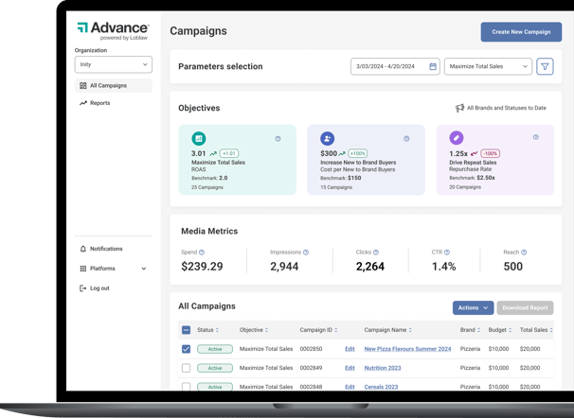Sort table by Status column arrows

pos(217,330)
